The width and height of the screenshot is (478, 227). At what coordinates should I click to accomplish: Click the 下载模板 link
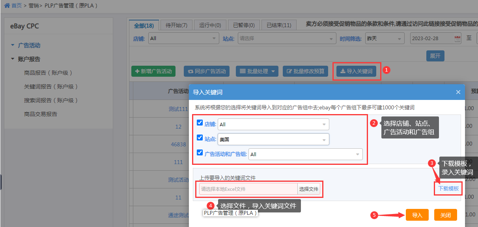coord(448,189)
